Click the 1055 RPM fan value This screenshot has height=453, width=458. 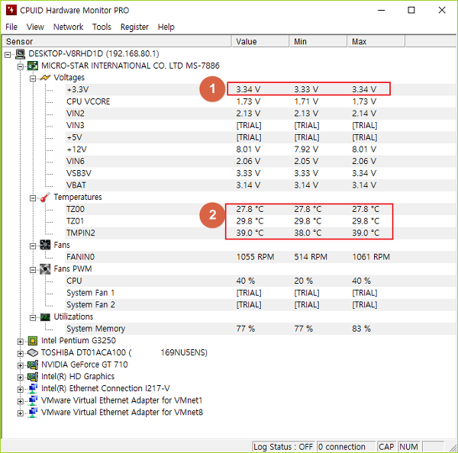tap(255, 257)
